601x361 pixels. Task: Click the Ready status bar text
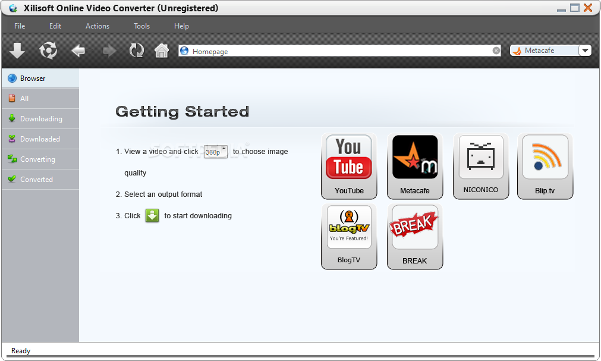pos(21,351)
